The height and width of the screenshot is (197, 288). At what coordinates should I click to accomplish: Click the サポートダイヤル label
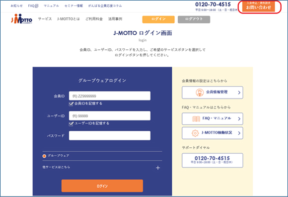pyautogui.click(x=196, y=148)
